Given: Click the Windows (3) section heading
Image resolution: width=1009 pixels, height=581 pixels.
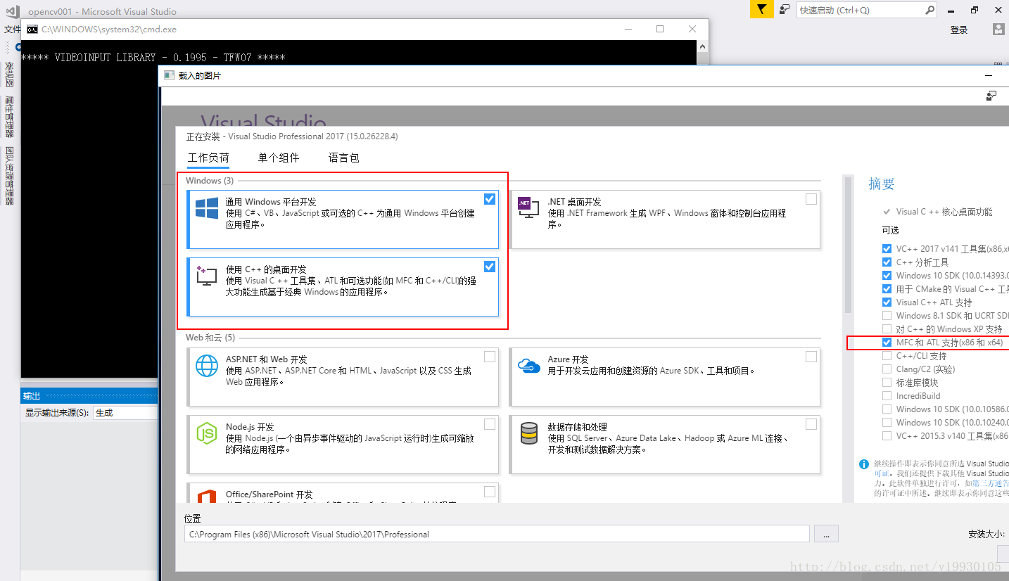Looking at the screenshot, I should click(x=210, y=181).
